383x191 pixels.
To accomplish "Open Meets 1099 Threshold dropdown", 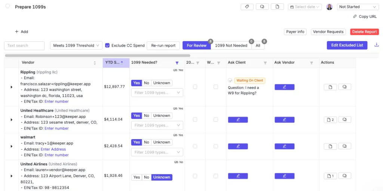I will point(76,45).
